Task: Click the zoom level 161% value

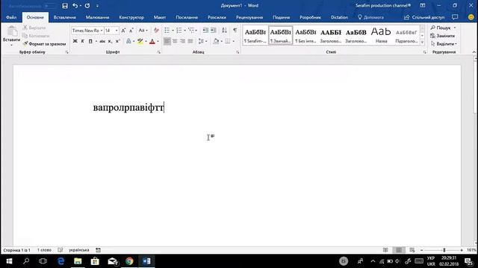Action: coord(471,250)
